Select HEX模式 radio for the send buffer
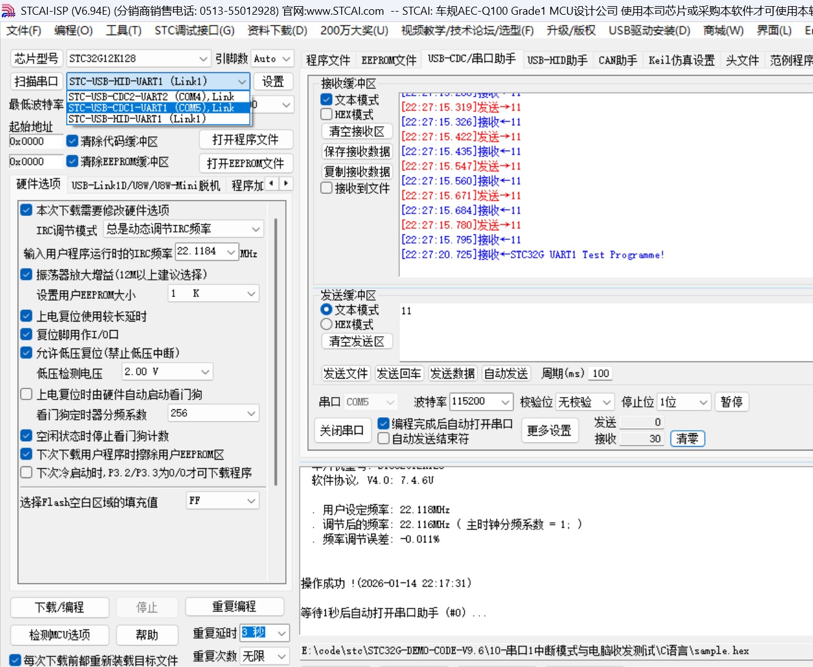Image resolution: width=813 pixels, height=667 pixels. [326, 324]
